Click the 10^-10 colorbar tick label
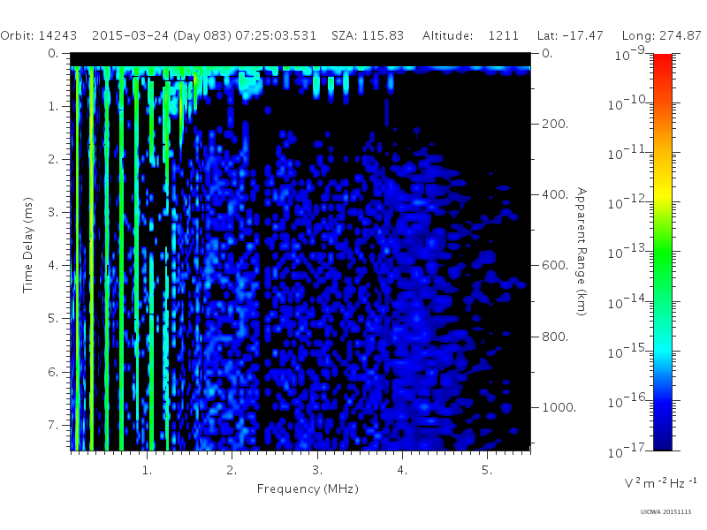This screenshot has height=530, width=707. [628, 103]
